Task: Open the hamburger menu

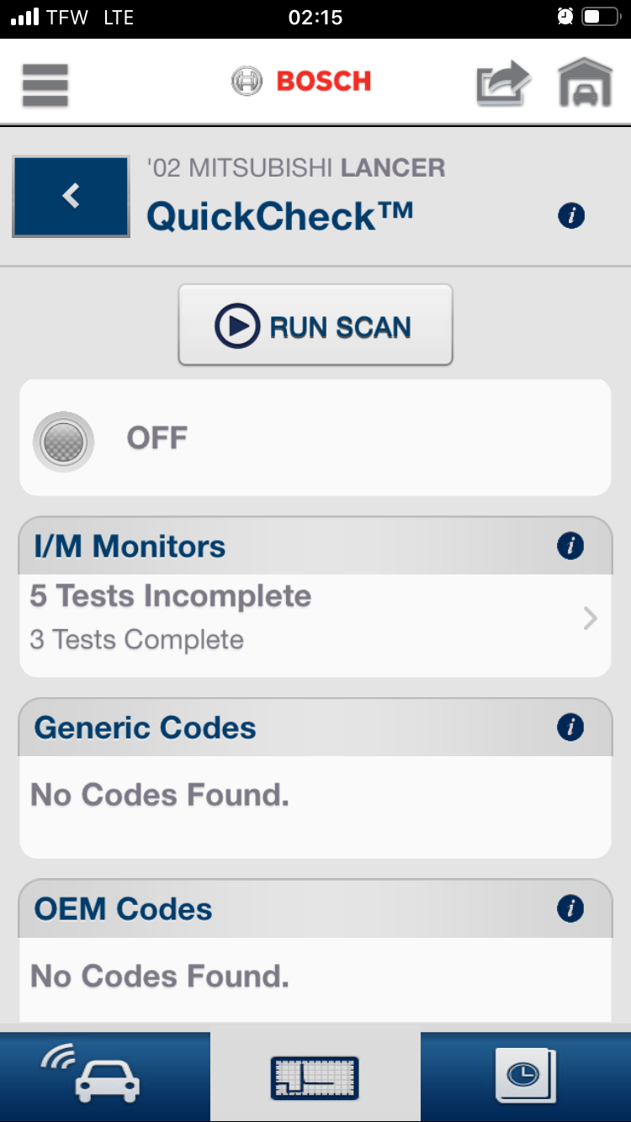Action: pyautogui.click(x=45, y=85)
